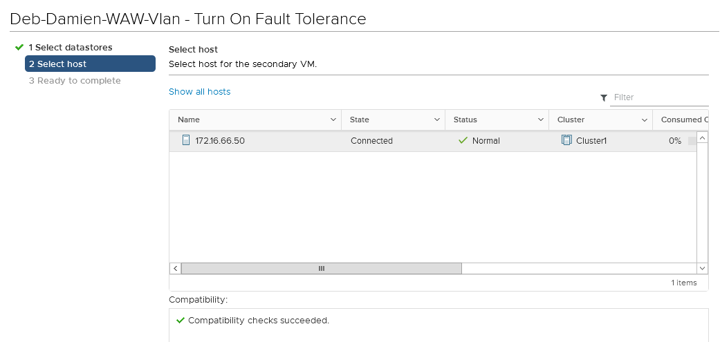Open step 3 Ready to complete
720x342 pixels.
point(75,81)
